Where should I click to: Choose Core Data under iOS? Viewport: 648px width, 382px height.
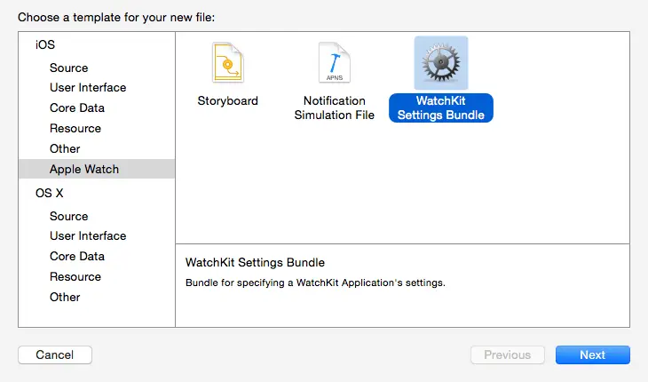pos(77,108)
